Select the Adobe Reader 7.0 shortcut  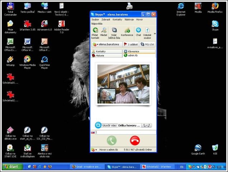62,27
